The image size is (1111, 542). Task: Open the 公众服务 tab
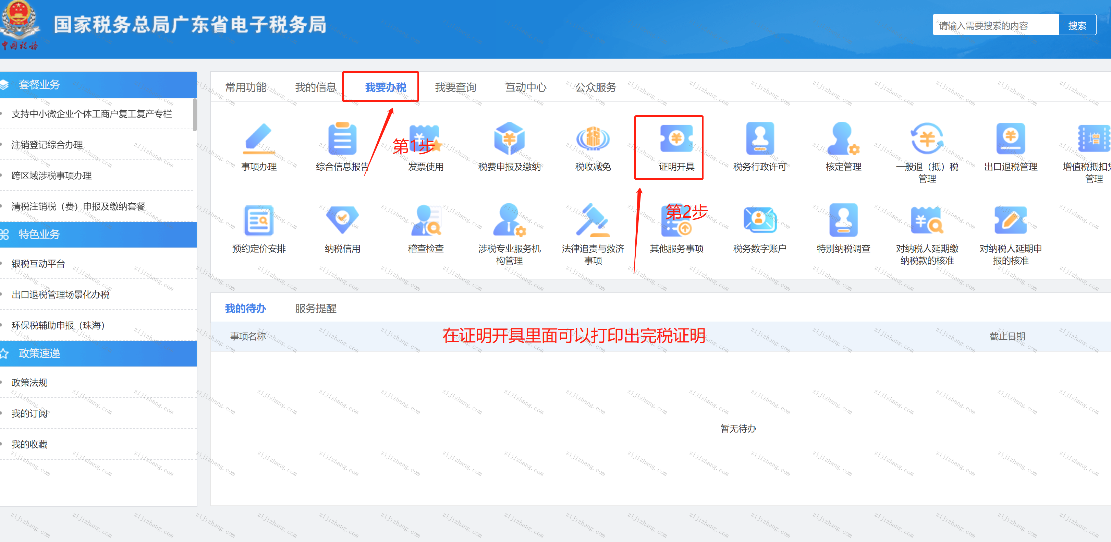coord(596,88)
